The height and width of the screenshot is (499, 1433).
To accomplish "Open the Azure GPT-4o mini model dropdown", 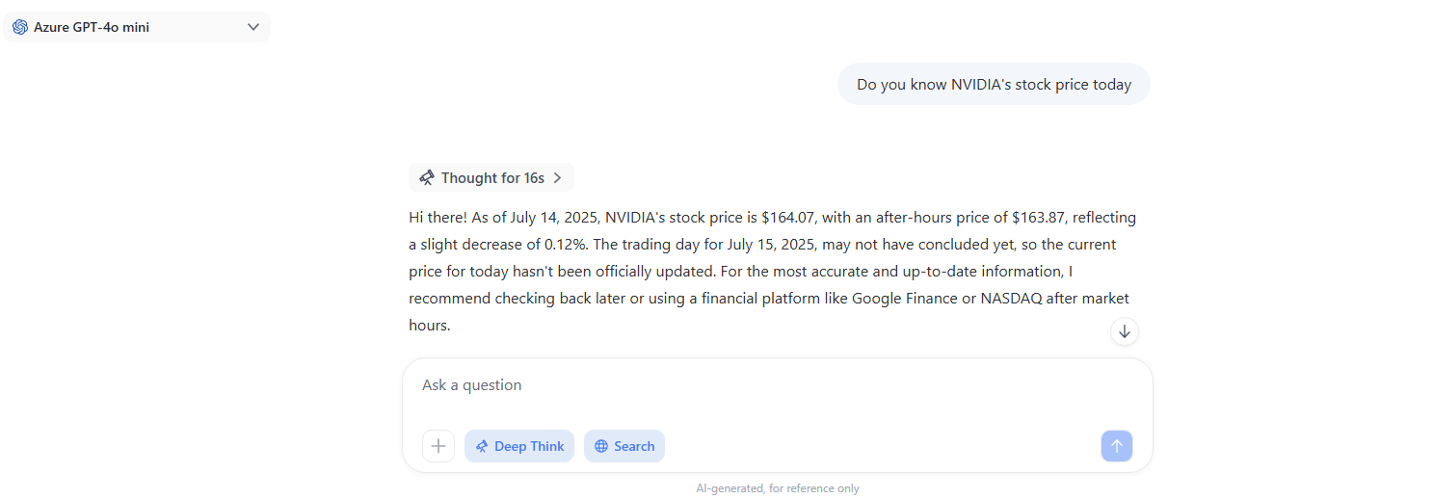I will click(x=137, y=27).
